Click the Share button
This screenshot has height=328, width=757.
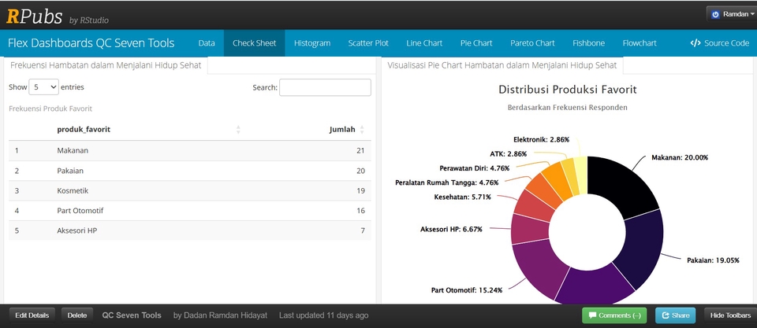click(x=674, y=315)
